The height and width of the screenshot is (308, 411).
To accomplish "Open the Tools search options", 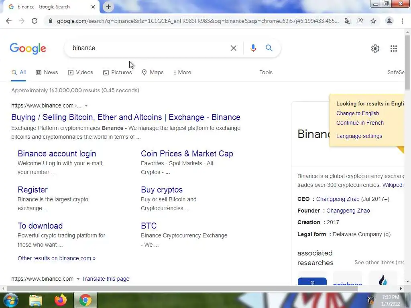I will point(266,73).
